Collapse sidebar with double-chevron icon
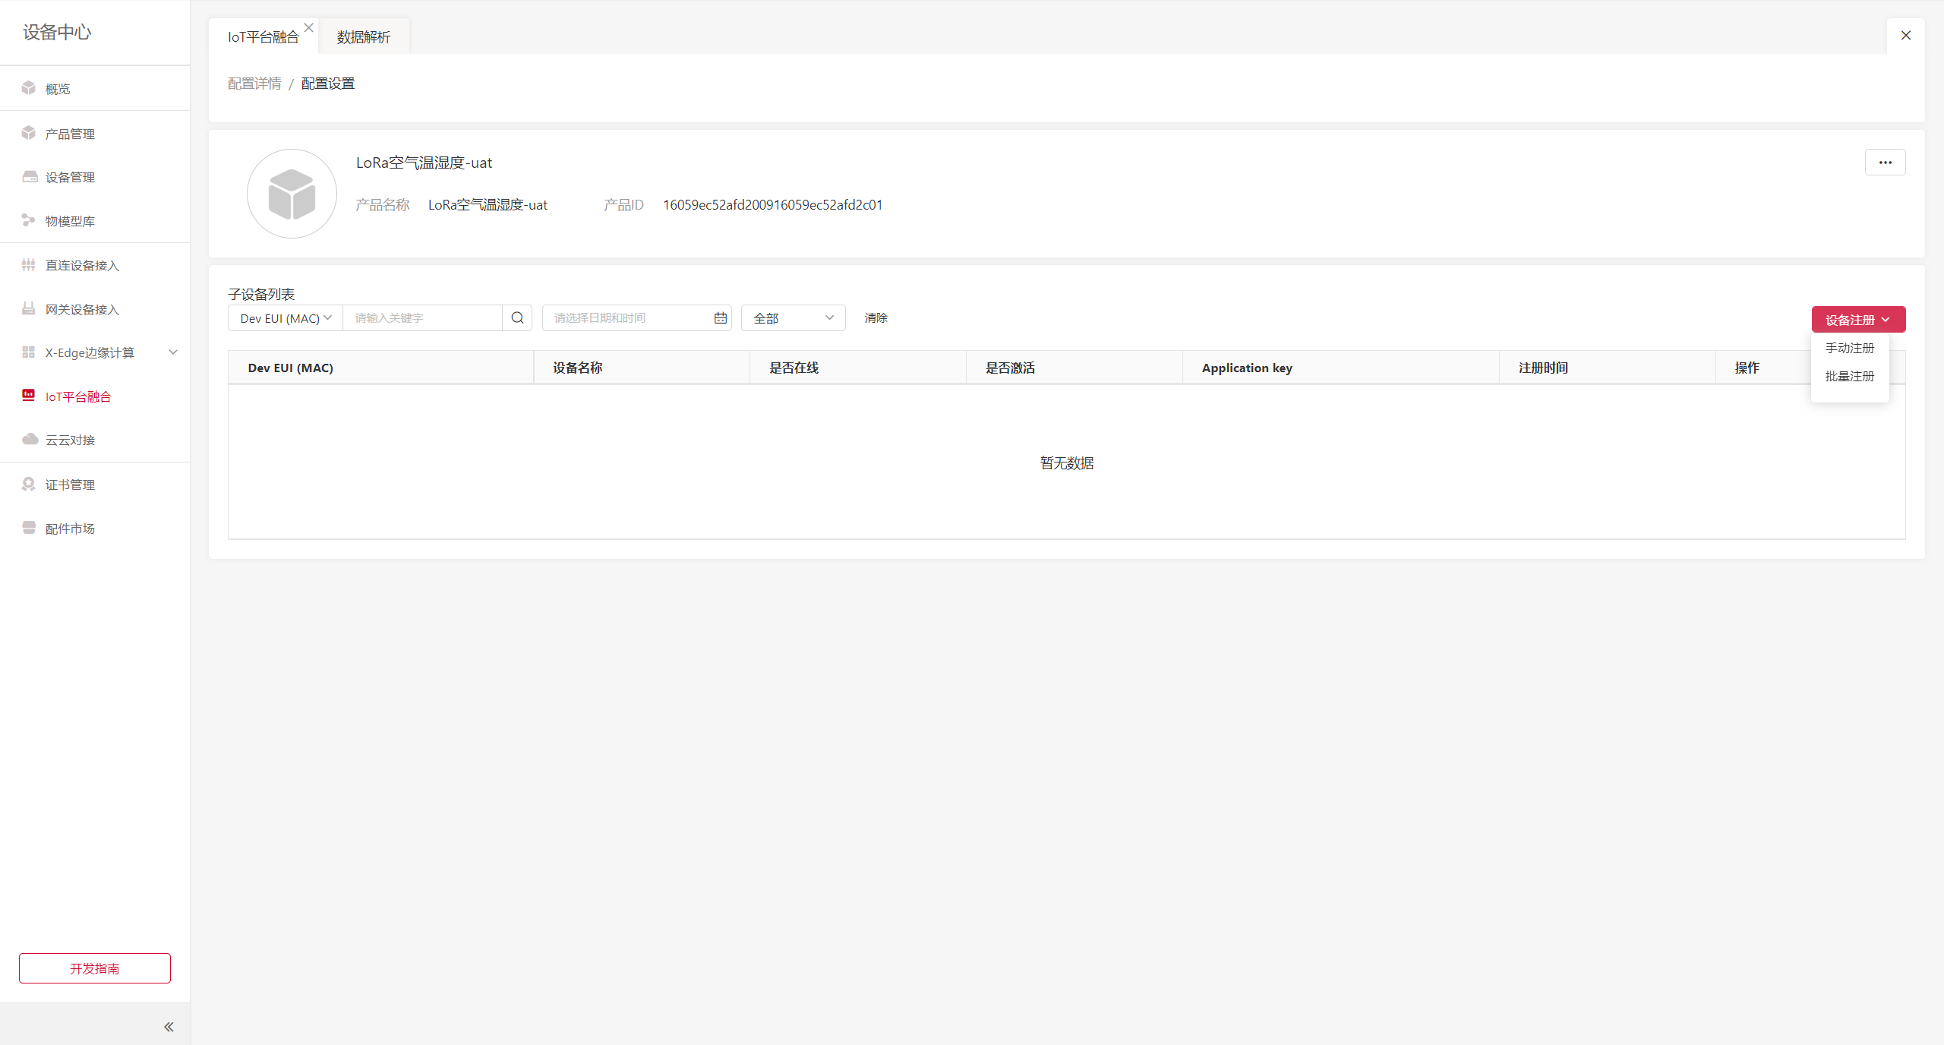Image resolution: width=1944 pixels, height=1045 pixels. (169, 1027)
